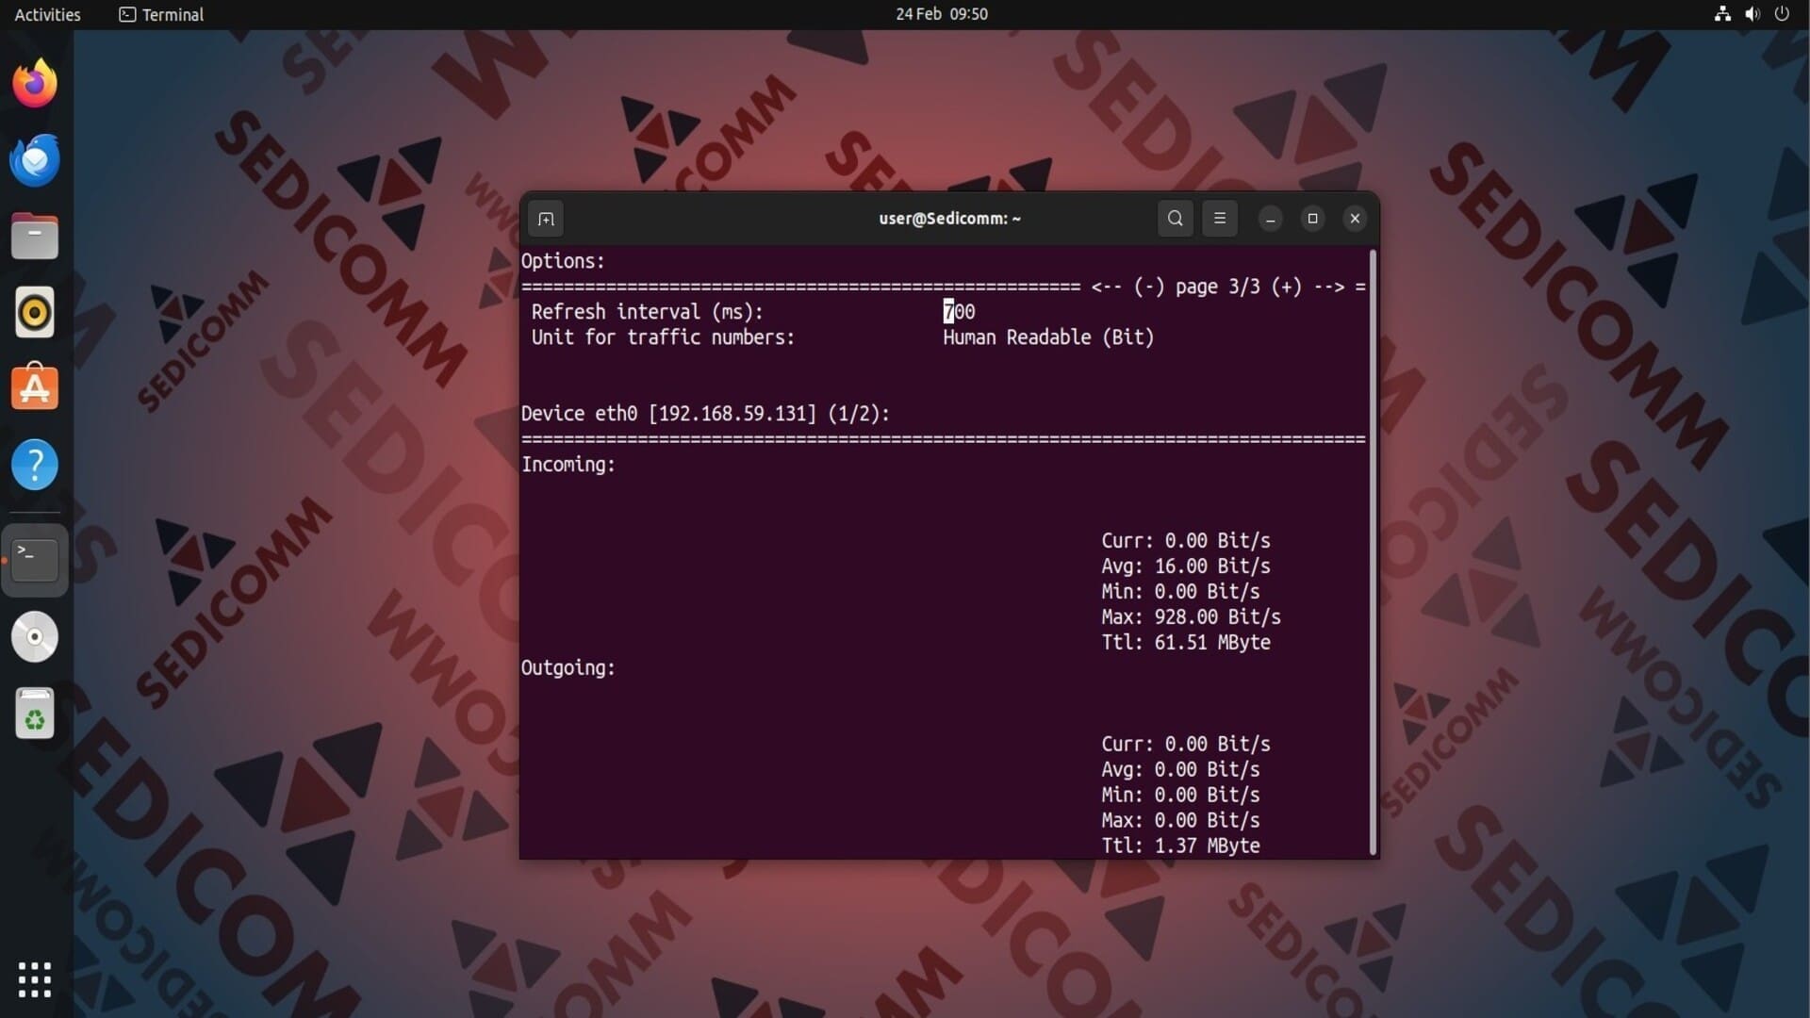Open system menu via power icon
The height and width of the screenshot is (1018, 1810).
(1782, 14)
